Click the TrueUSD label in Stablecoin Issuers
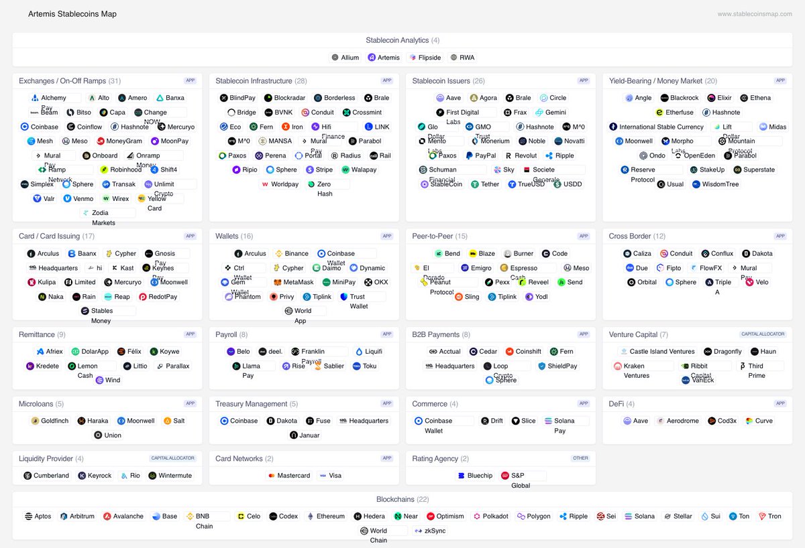The image size is (805, 548). click(x=531, y=184)
